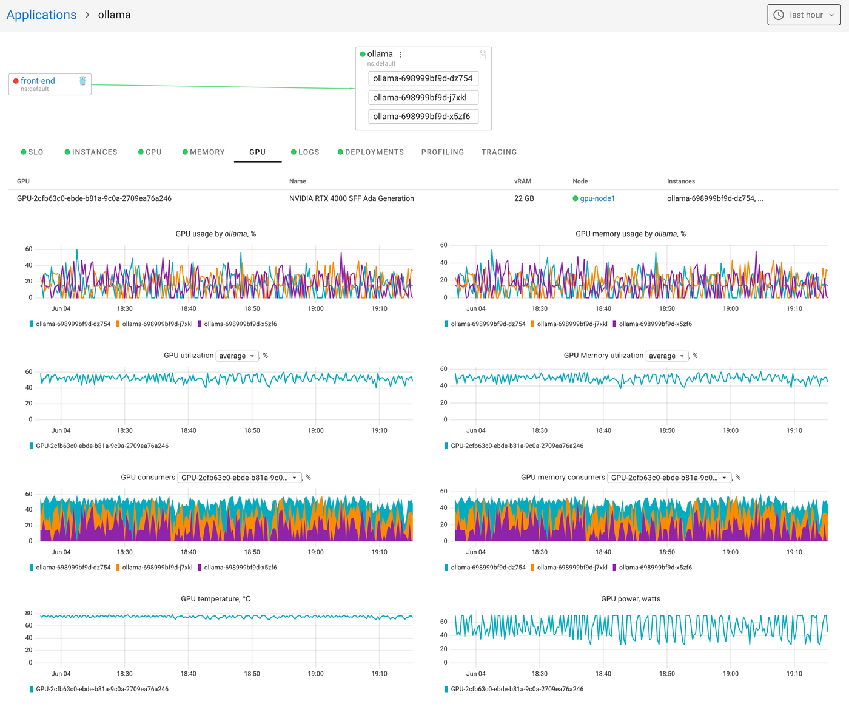Click the red status dot beside front-end
The height and width of the screenshot is (715, 849).
17,80
